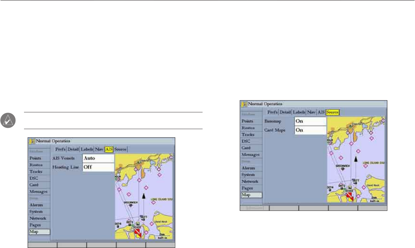Image resolution: width=415 pixels, height=248 pixels.
Task: Switch to the Detail tab in AIS screen
Action: pyautogui.click(x=73, y=149)
